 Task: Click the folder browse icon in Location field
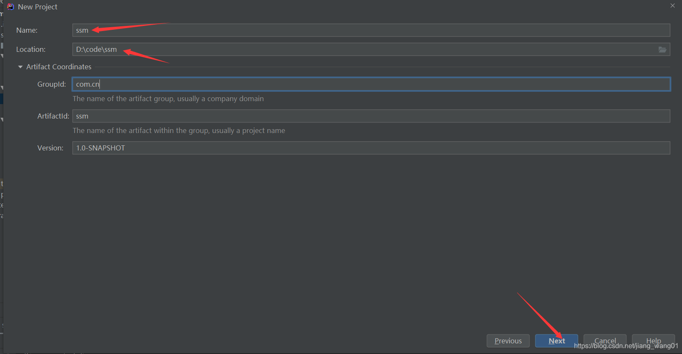[x=662, y=50]
